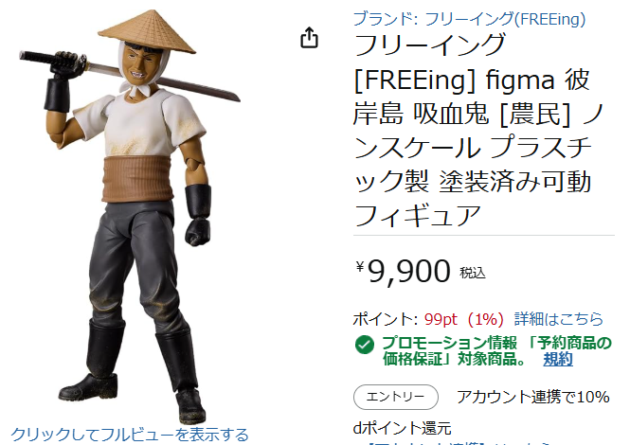Click the figure's straw hat in the product image
Screen dimensions: 630x445
point(147,32)
